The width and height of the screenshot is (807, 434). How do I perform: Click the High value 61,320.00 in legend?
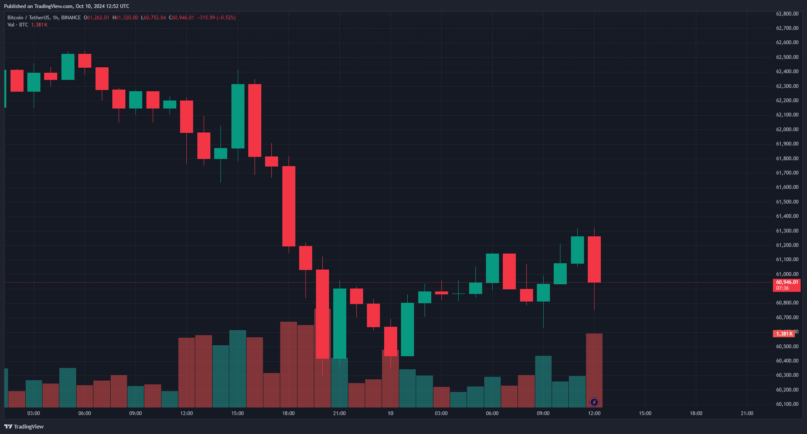click(x=127, y=18)
